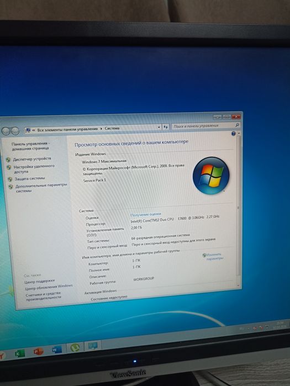Open Yandex browser on the taskbar
The width and height of the screenshot is (290, 386).
click(x=2, y=356)
